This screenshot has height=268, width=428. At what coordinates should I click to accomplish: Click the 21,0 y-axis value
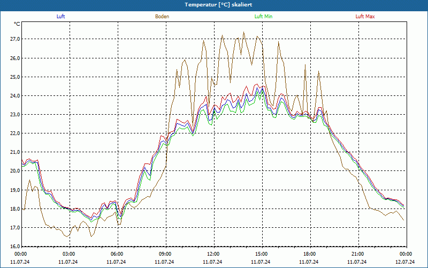16,152
